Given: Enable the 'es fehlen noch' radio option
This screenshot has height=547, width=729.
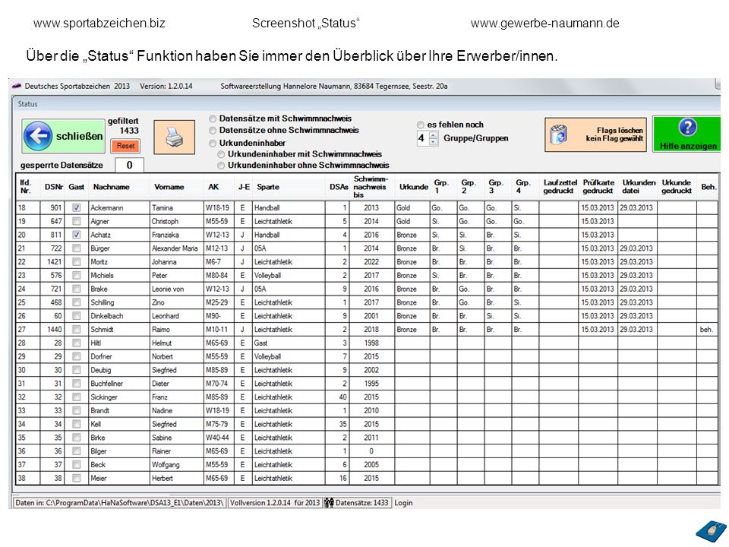Looking at the screenshot, I should pos(420,125).
